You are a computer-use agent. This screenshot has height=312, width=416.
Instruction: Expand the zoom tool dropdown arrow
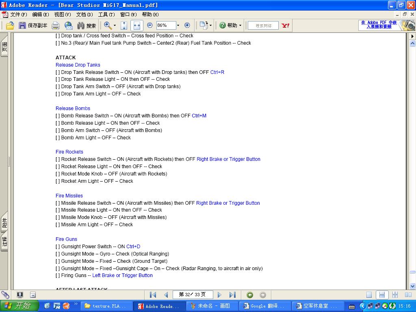tap(115, 26)
